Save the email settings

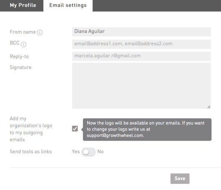coord(180,178)
